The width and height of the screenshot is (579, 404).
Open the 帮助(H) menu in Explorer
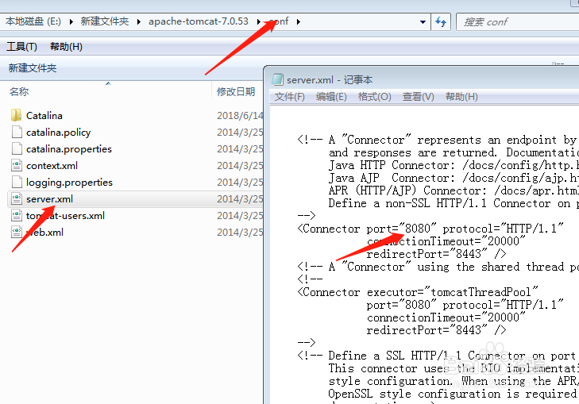pyautogui.click(x=66, y=47)
